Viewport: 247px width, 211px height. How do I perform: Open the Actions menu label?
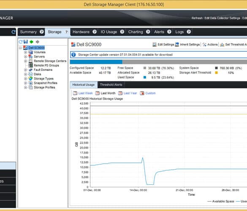coord(212,45)
